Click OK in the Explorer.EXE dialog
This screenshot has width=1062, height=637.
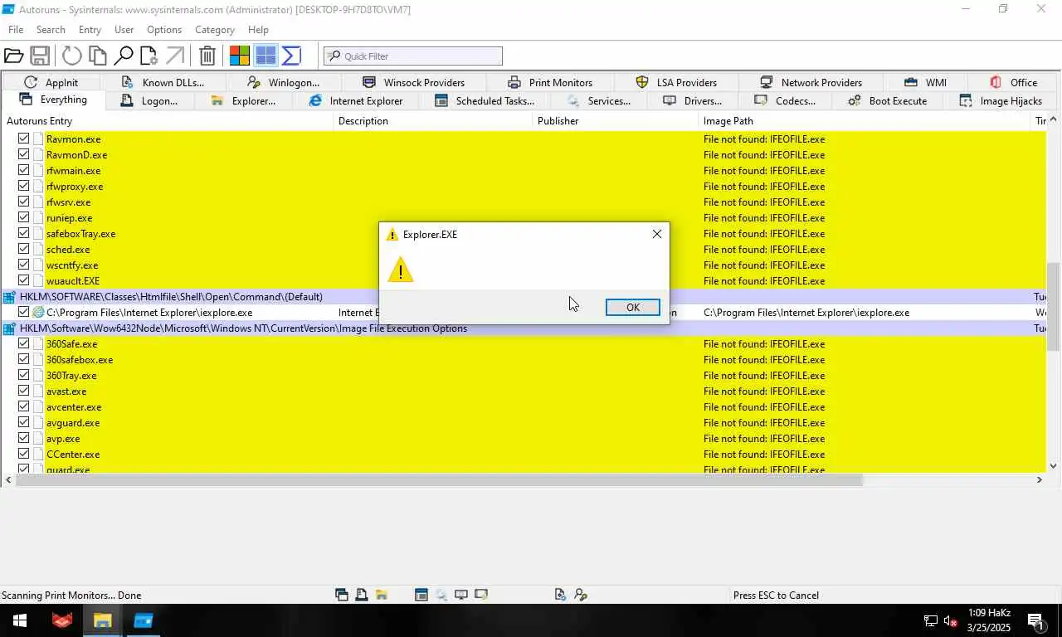[x=632, y=307]
